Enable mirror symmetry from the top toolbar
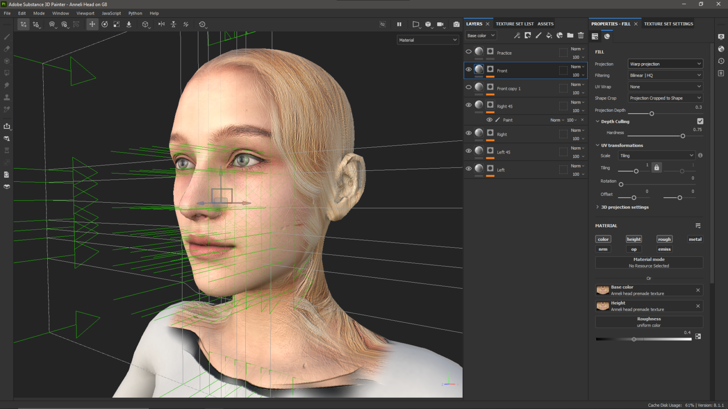 click(161, 24)
